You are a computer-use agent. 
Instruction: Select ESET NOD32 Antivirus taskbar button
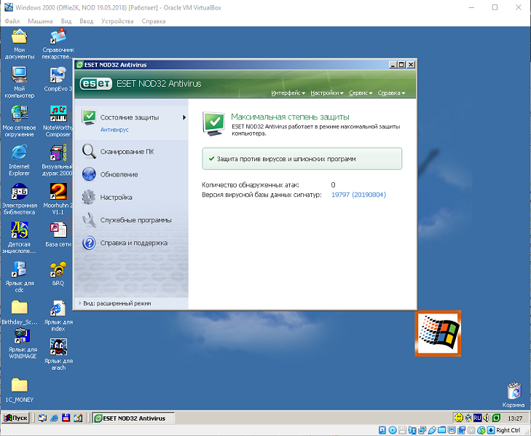pyautogui.click(x=134, y=419)
